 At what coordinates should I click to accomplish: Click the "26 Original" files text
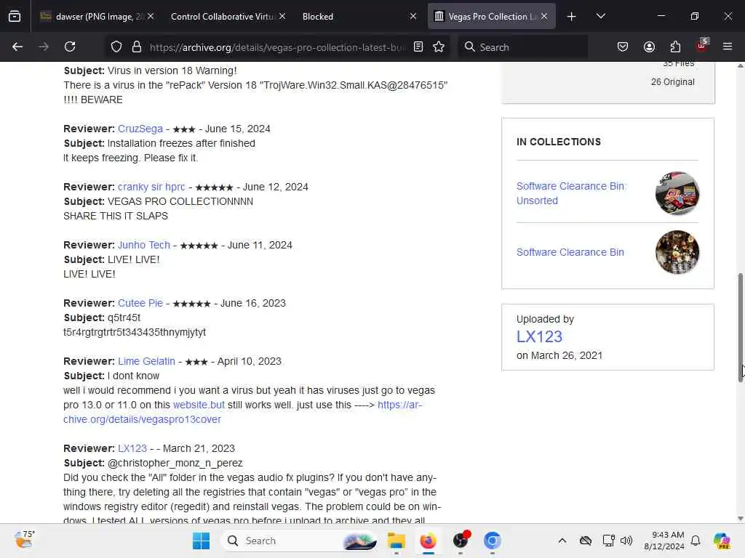(x=672, y=81)
